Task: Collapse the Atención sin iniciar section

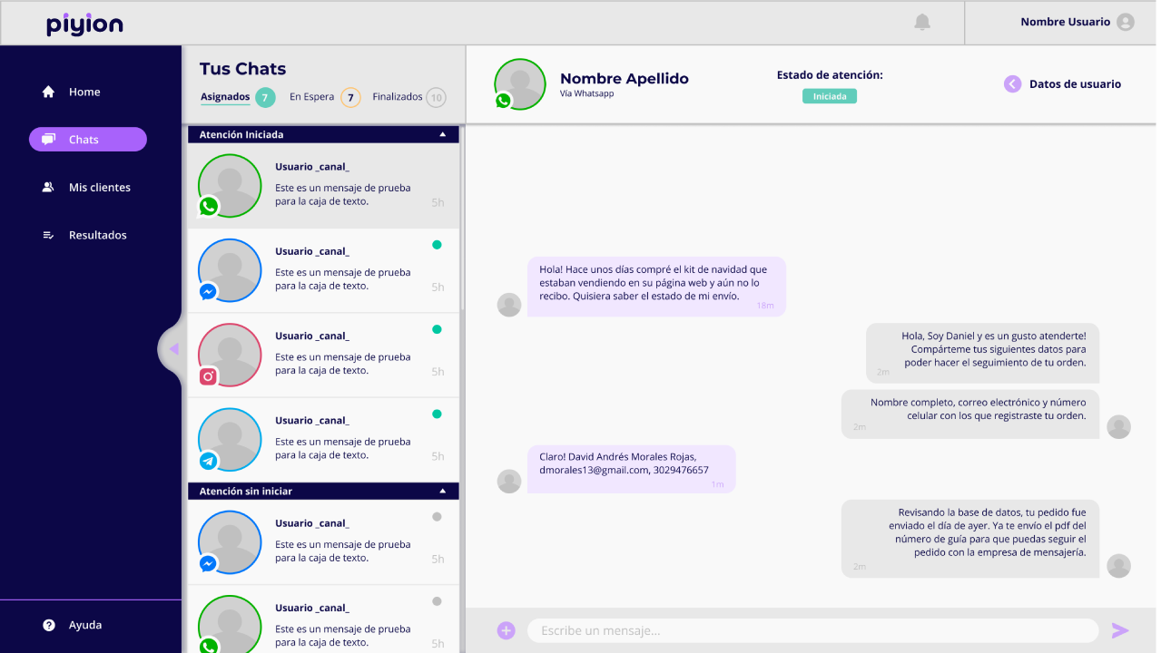Action: [443, 491]
